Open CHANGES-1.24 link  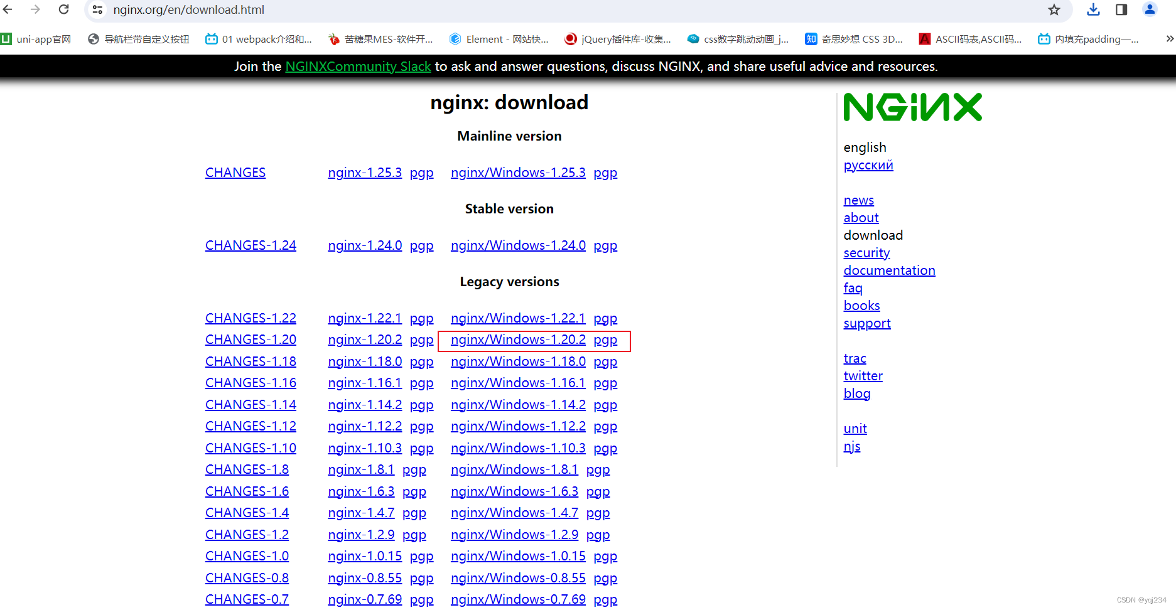pos(251,245)
